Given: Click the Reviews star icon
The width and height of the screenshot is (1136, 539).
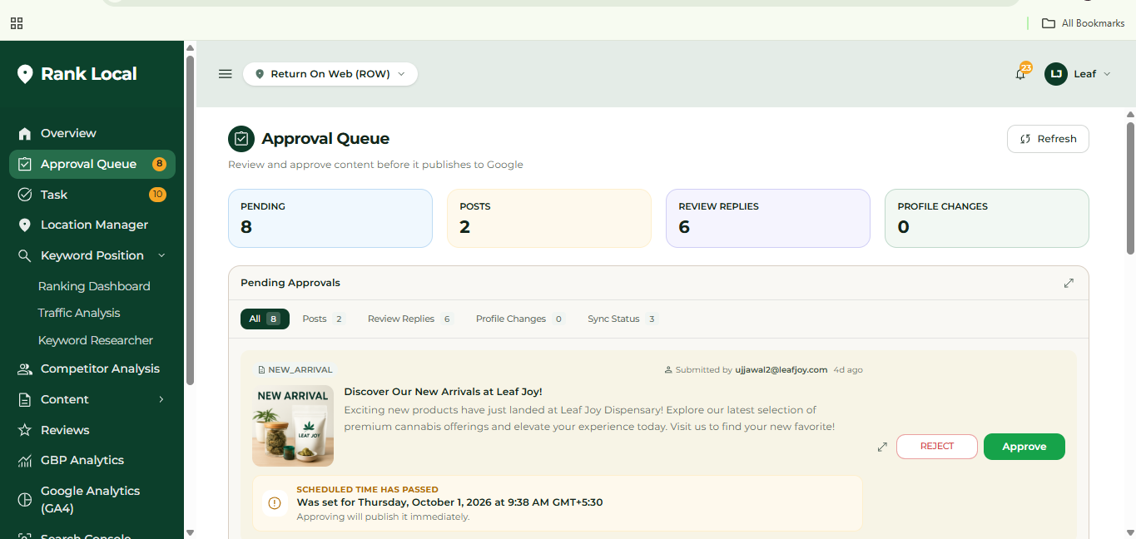Looking at the screenshot, I should pos(25,430).
